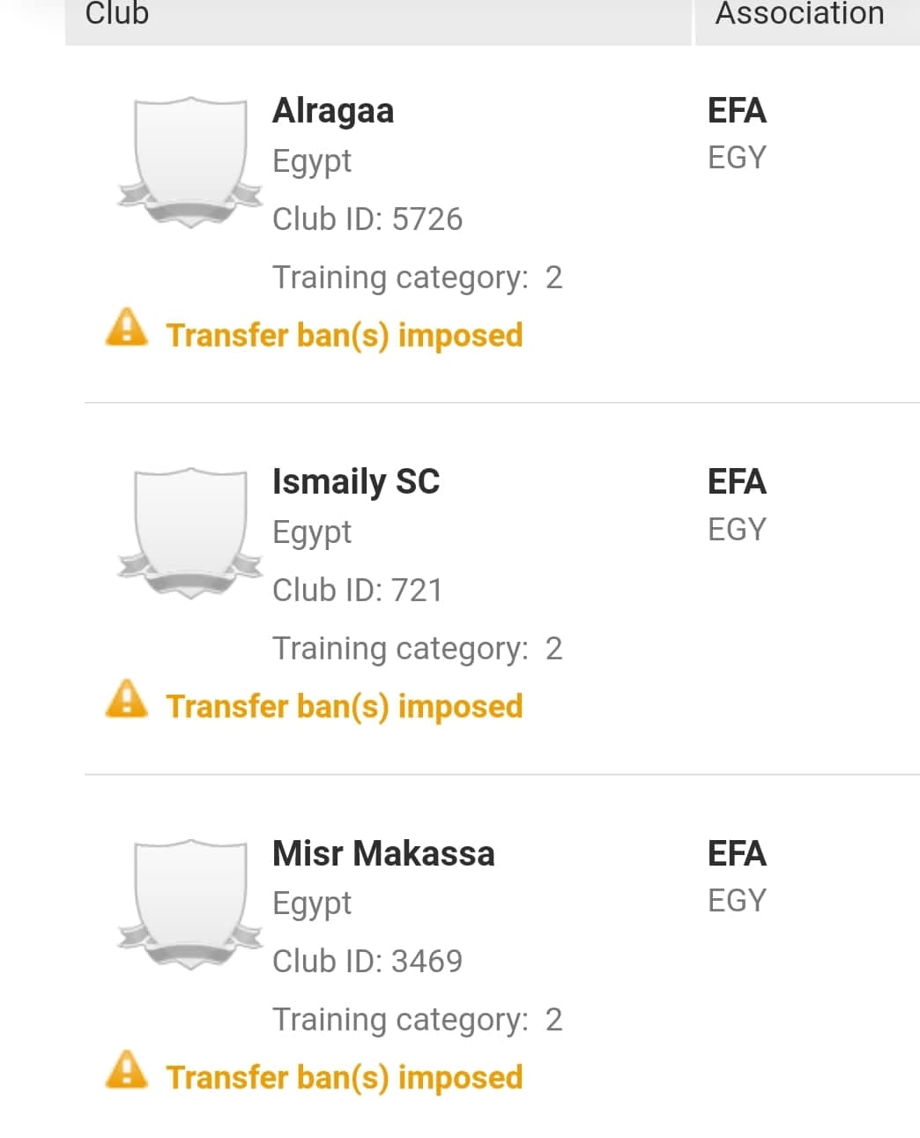Click the warning triangle under Ismaily SC
The image size is (920, 1138).
(x=127, y=699)
